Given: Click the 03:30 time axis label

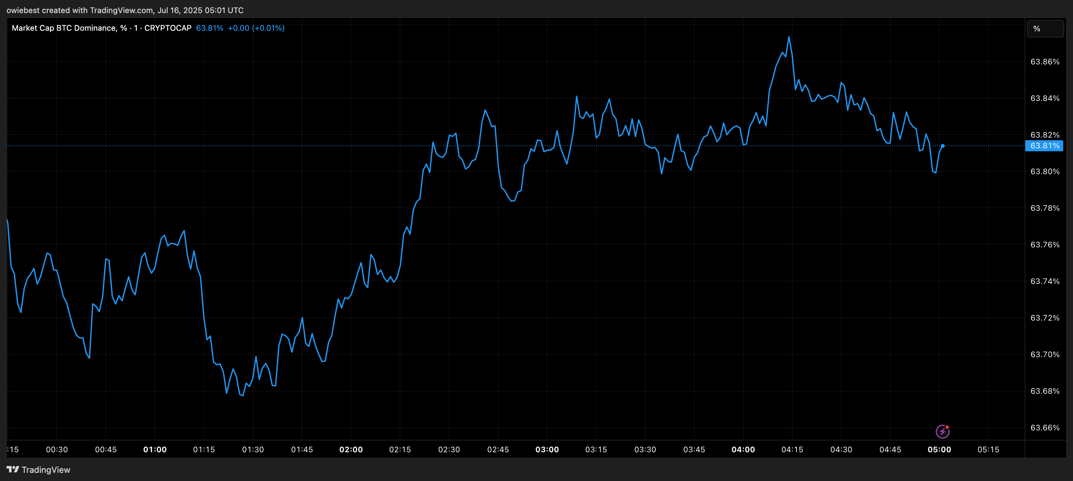Looking at the screenshot, I should coord(645,449).
